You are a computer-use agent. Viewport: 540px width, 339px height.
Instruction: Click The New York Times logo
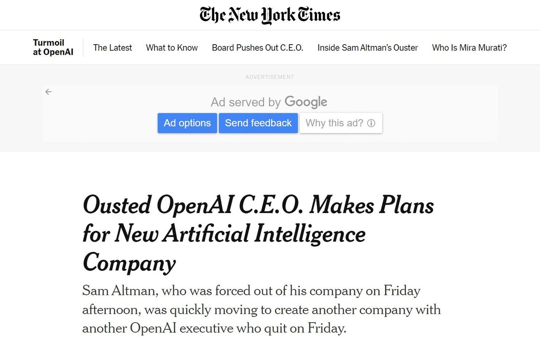270,15
